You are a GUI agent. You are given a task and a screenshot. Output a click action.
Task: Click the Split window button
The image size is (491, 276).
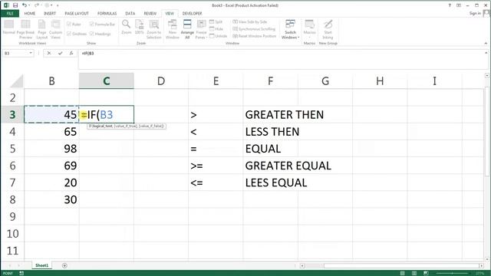[x=216, y=21]
